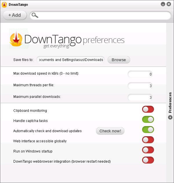
Task: Click the large DownTango flame logo
Action: 16,39
